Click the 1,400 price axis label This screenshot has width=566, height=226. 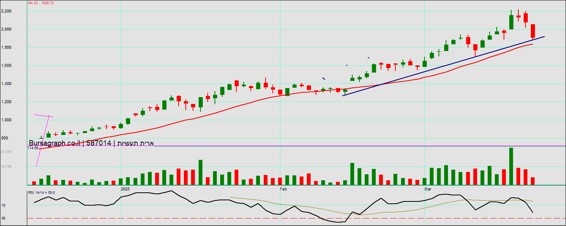(6, 84)
